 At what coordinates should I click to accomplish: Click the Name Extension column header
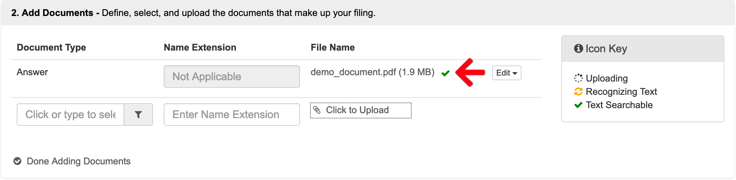click(x=200, y=48)
